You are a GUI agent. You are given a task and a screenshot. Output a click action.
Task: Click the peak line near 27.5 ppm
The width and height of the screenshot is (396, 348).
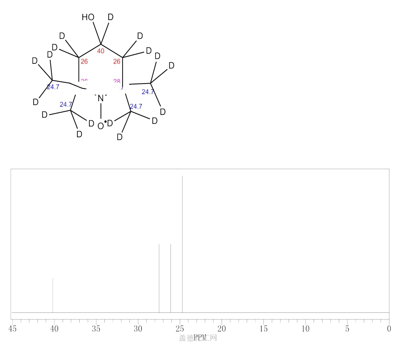coord(159,278)
